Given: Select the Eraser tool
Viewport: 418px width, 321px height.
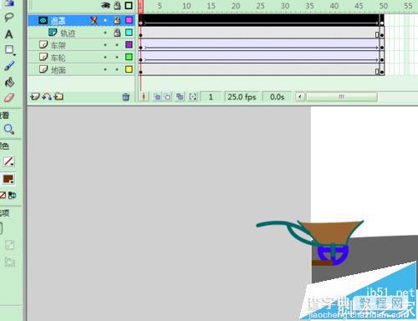Looking at the screenshot, I should 9,98.
